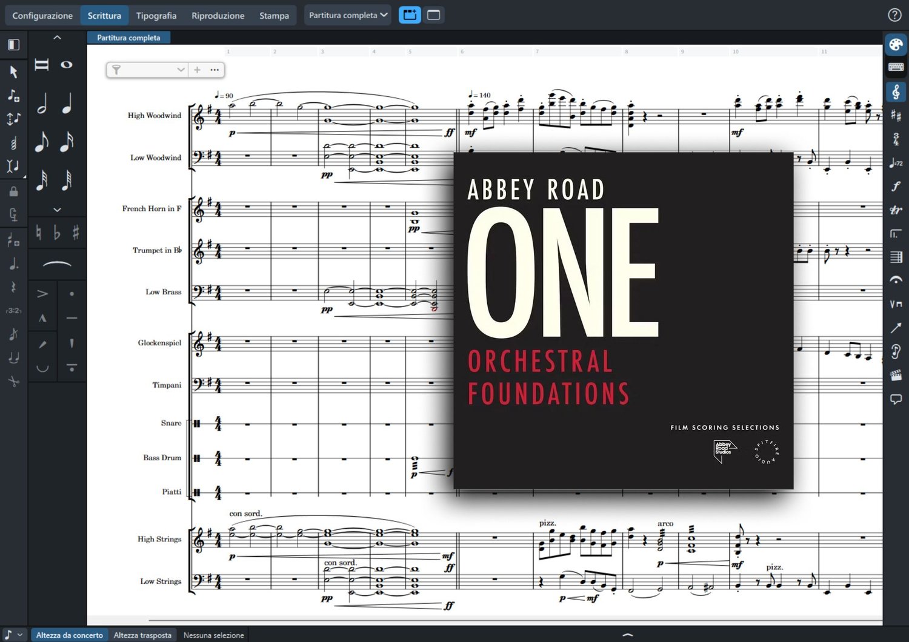Apply the sharp accidental

76,233
